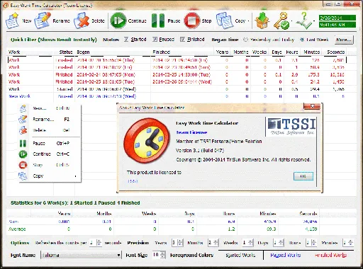Image resolution: width=363 pixels, height=269 pixels.
Task: Sort by the Finished column header
Action: coord(182,52)
